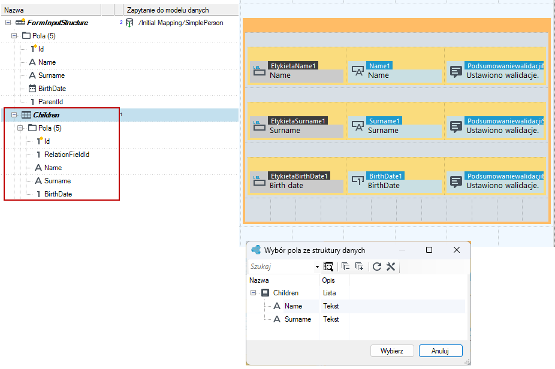The image size is (555, 369).
Task: Click the EtykietaName1 label control icon
Action: tap(259, 71)
